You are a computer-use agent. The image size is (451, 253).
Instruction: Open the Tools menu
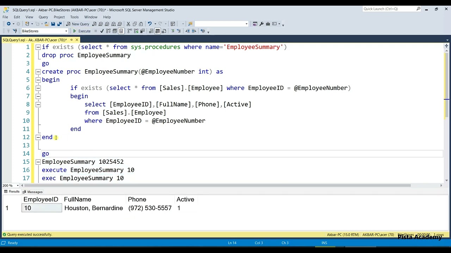click(74, 17)
